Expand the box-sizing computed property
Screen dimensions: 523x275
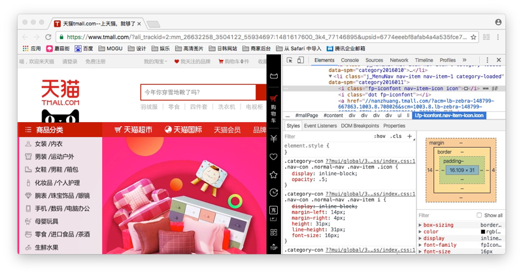[420, 225]
